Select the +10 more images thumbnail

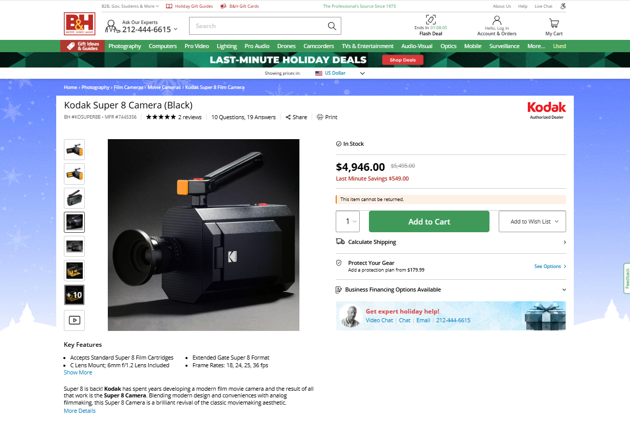74,295
